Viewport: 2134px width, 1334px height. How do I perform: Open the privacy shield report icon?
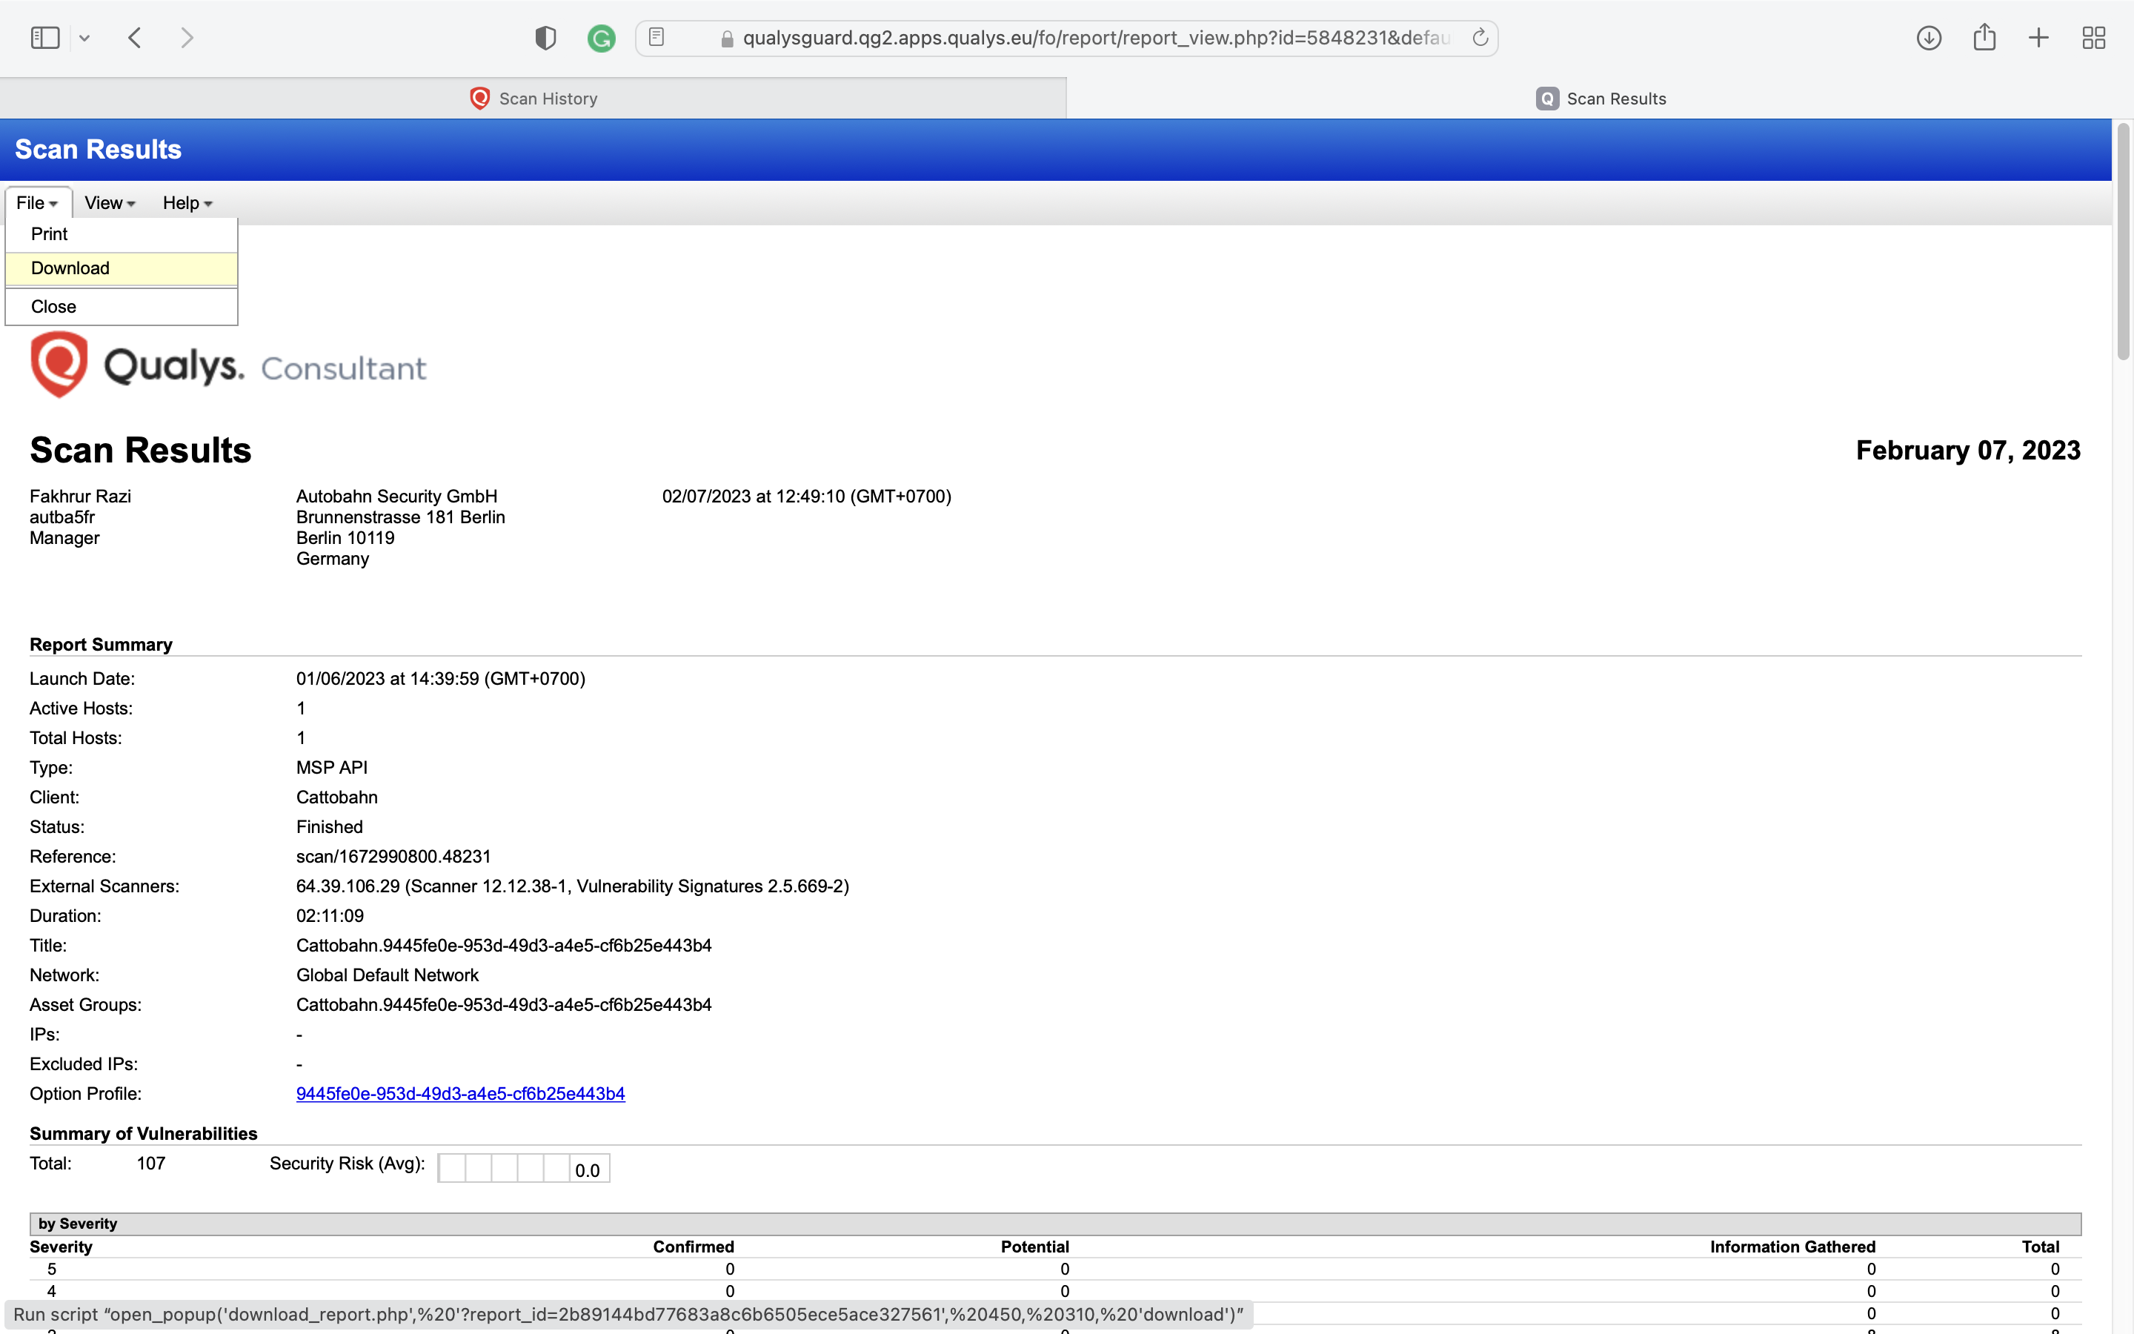tap(546, 38)
